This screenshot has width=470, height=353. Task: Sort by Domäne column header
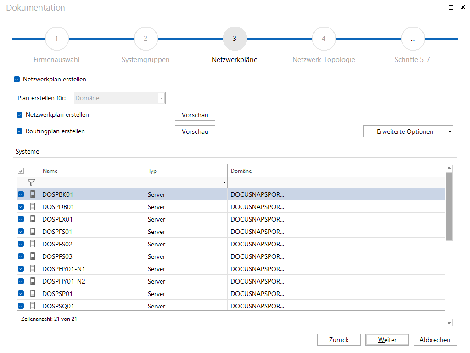click(257, 171)
